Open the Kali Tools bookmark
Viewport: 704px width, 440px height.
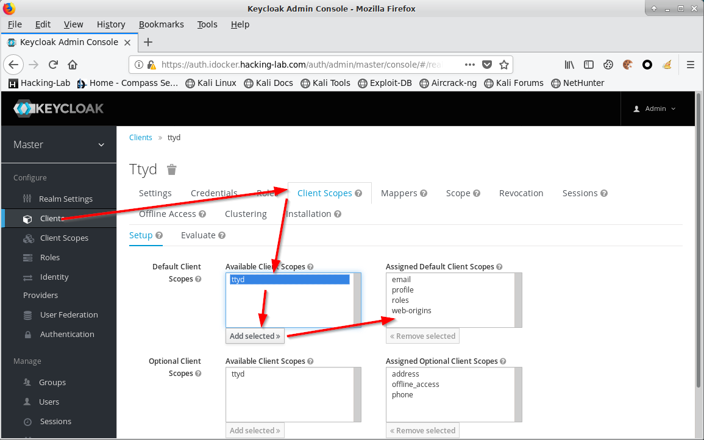pyautogui.click(x=325, y=83)
